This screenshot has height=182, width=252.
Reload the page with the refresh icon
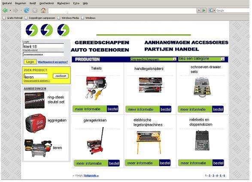pos(27,10)
